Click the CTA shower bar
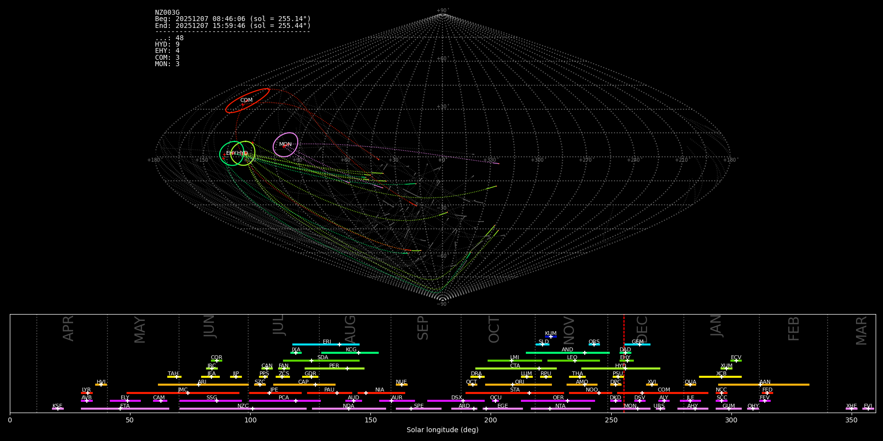This screenshot has width=883, height=441. click(516, 368)
